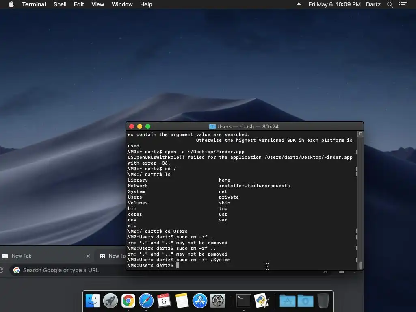
Task: Click 'sbin' in the ls output
Action: (224, 203)
